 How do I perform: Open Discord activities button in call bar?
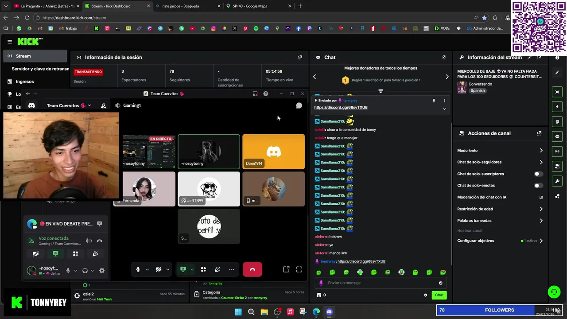coord(203,269)
